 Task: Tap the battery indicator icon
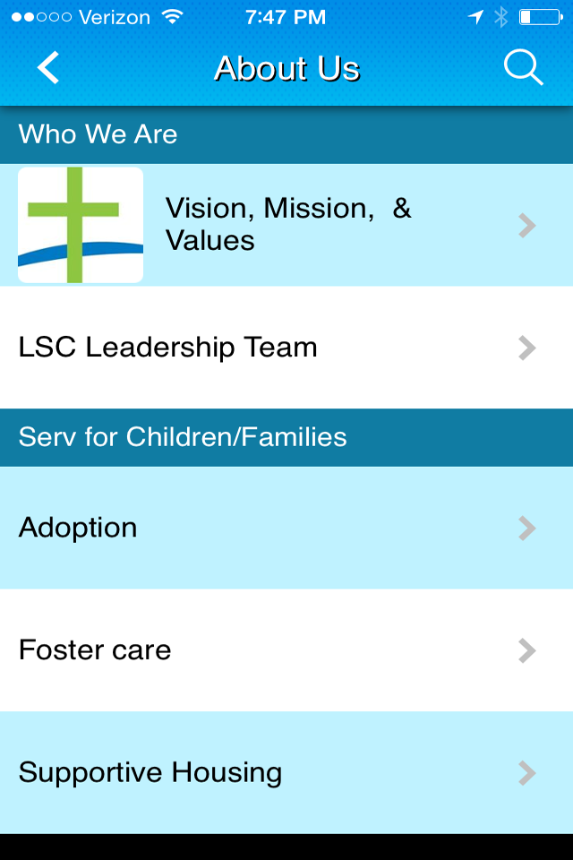[539, 17]
